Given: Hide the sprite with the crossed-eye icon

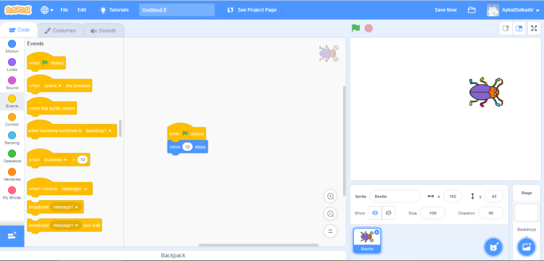Looking at the screenshot, I should click(388, 213).
